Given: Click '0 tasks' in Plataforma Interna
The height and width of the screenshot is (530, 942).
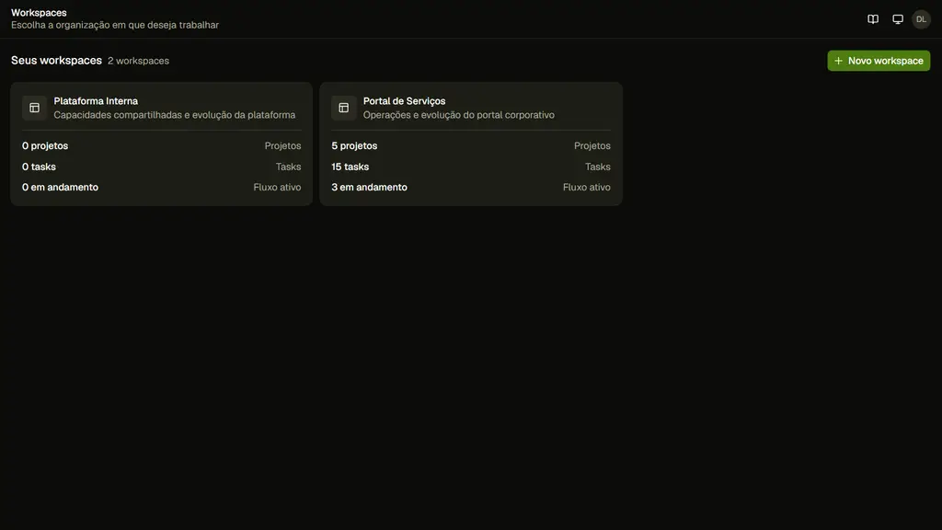Looking at the screenshot, I should tap(39, 167).
